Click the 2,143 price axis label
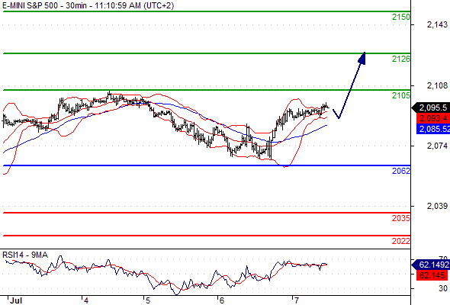This screenshot has height=305, width=450. click(x=437, y=24)
